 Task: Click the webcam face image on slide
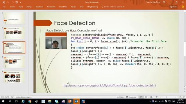(x=56, y=41)
